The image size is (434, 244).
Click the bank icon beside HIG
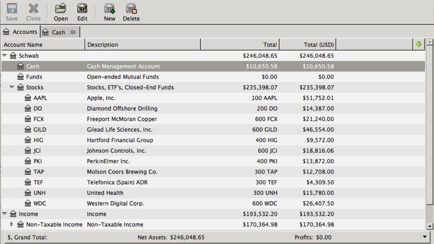pos(28,140)
